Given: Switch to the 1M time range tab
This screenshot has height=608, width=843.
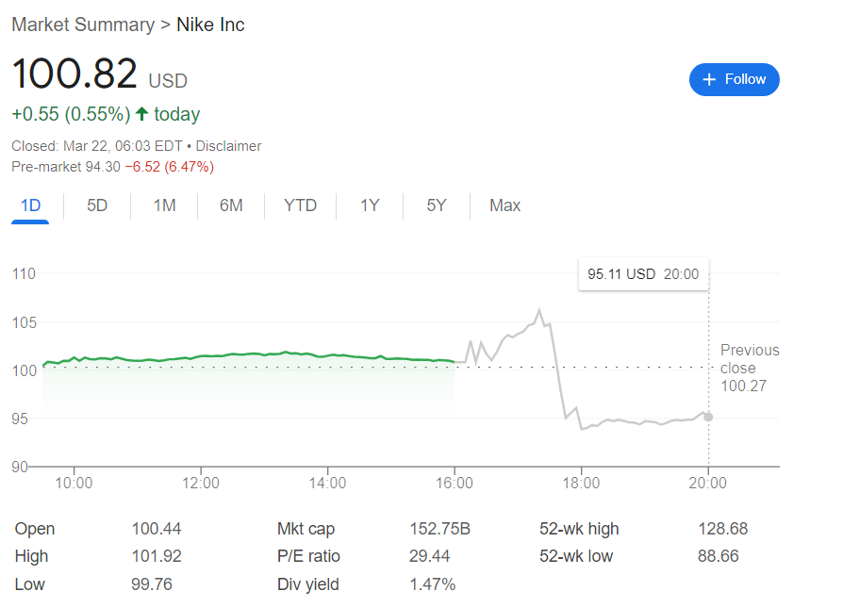Looking at the screenshot, I should click(x=164, y=205).
